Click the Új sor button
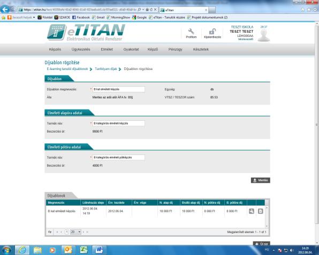 point(261,244)
